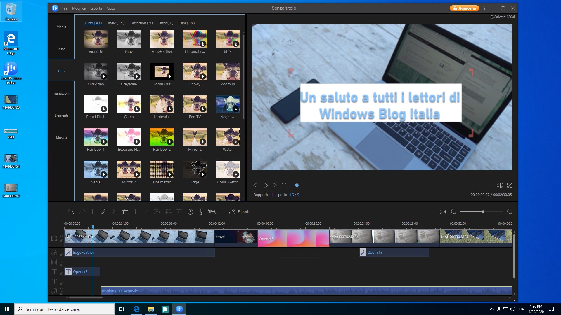Lock the overlay video track
This screenshot has height=315, width=561.
[61, 264]
